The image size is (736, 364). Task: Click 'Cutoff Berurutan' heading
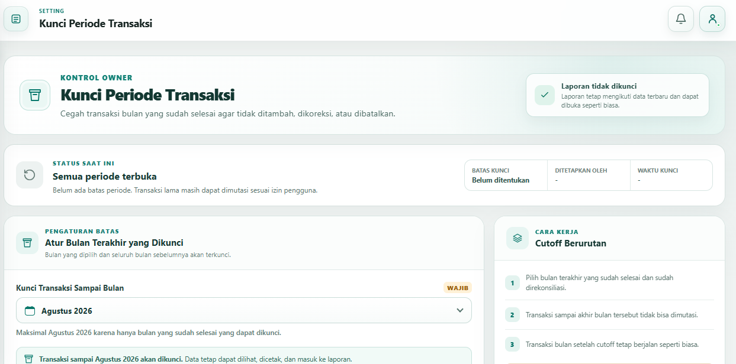pos(571,243)
